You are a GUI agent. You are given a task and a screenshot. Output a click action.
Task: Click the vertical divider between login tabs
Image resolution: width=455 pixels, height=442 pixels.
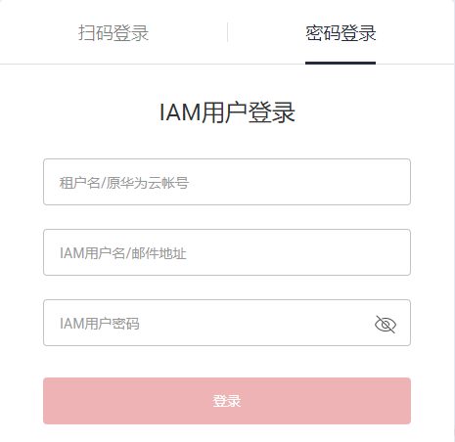point(227,32)
